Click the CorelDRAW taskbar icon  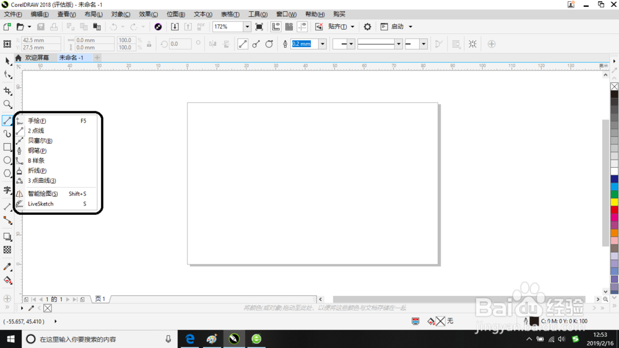click(x=234, y=339)
